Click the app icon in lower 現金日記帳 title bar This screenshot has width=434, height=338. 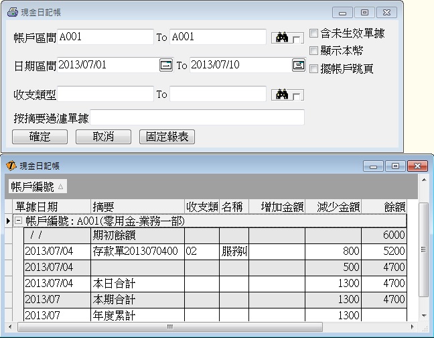tap(11, 166)
